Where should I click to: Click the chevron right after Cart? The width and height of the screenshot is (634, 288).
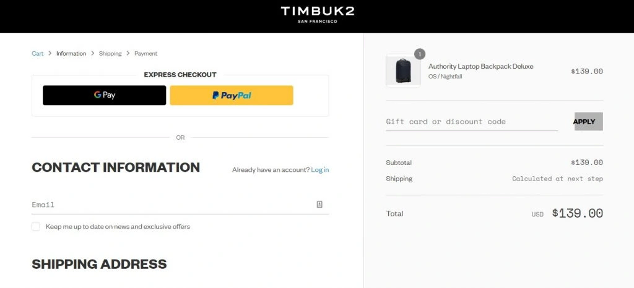[x=50, y=54]
